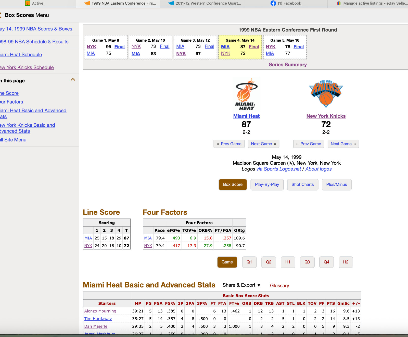The image size is (408, 337).
Task: Select the Box Score tab
Action: tap(233, 185)
